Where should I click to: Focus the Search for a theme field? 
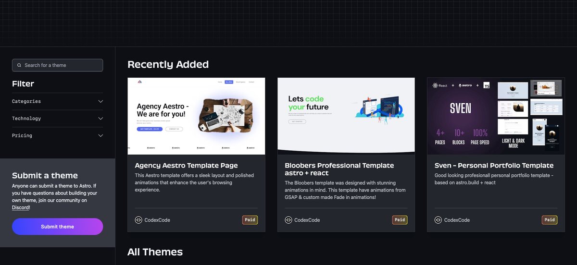(57, 65)
